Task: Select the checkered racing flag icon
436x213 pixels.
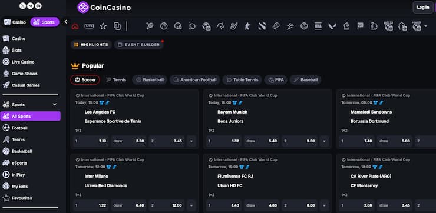Action: (x=360, y=26)
